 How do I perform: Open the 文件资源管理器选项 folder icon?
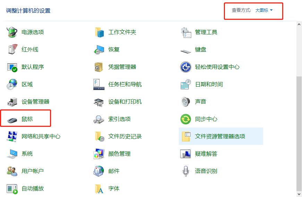click(x=186, y=137)
